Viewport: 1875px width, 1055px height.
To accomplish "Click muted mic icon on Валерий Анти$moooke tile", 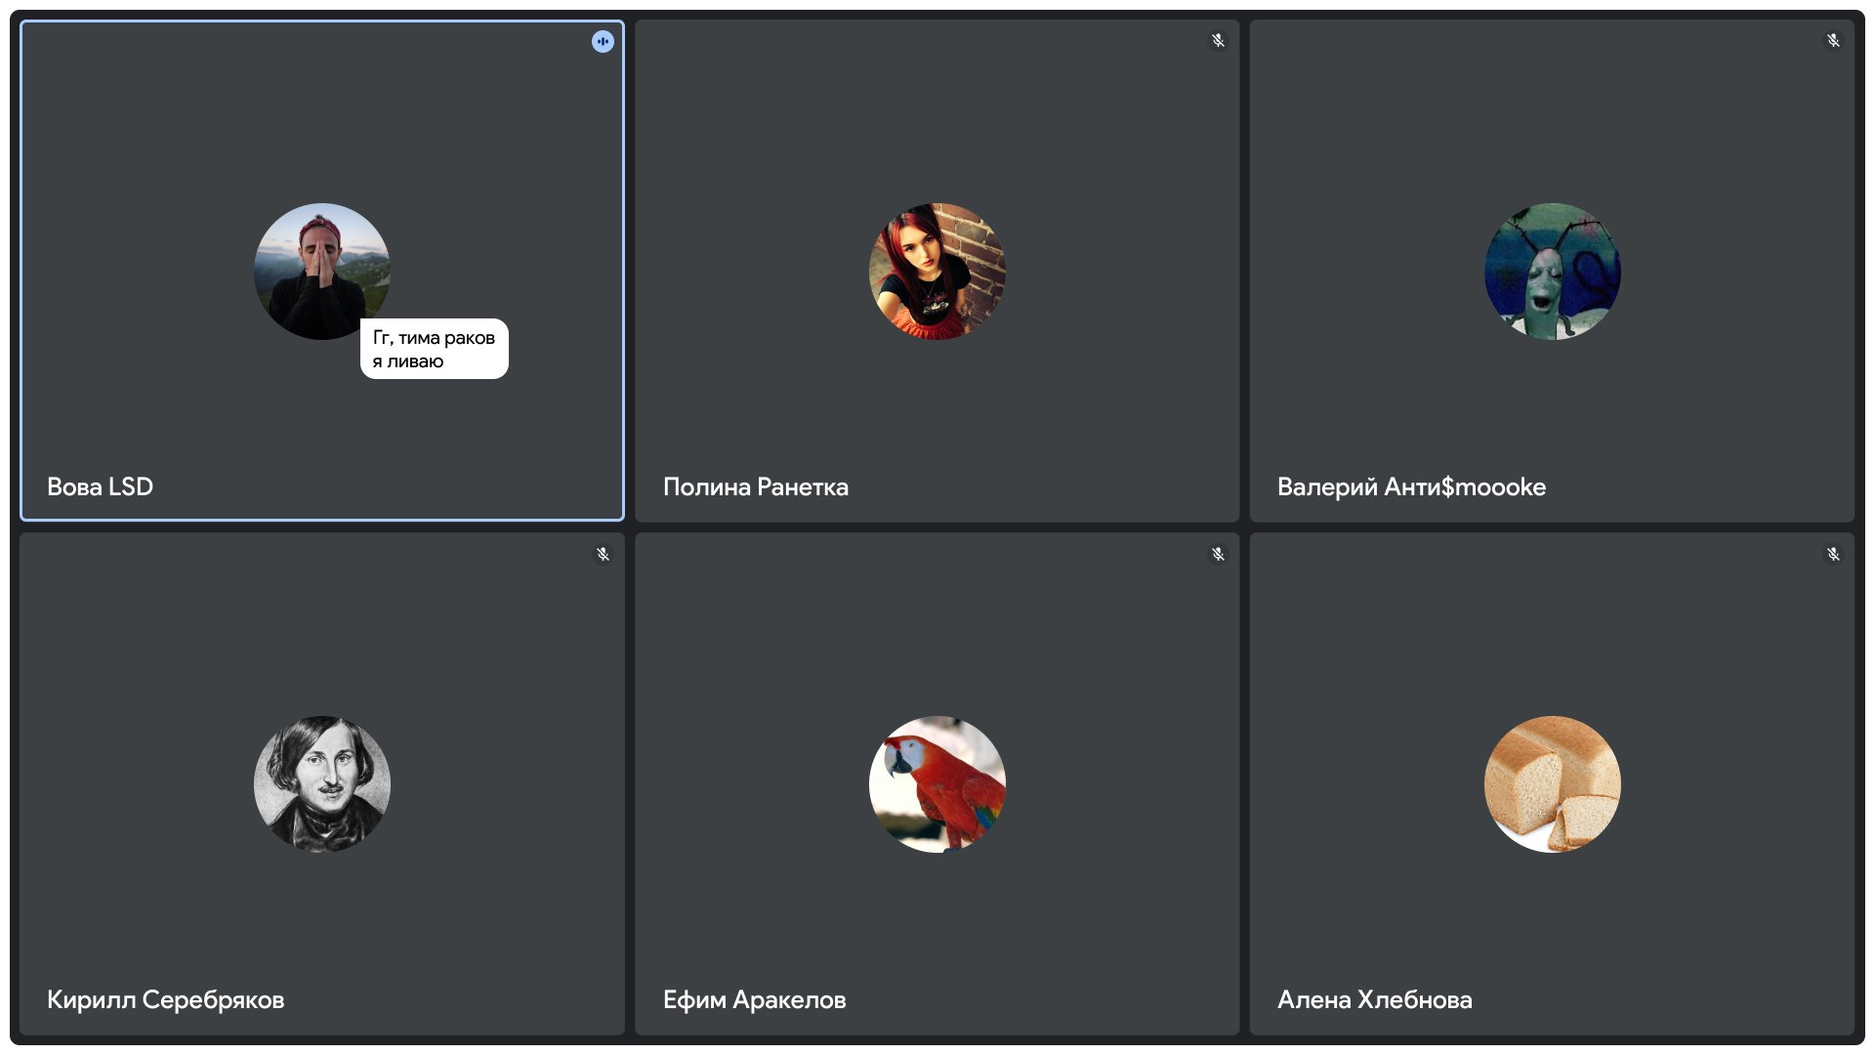I will point(1833,41).
